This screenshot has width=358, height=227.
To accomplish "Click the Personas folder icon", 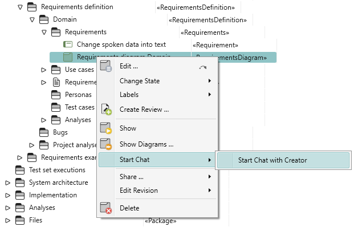I will pos(56,95).
